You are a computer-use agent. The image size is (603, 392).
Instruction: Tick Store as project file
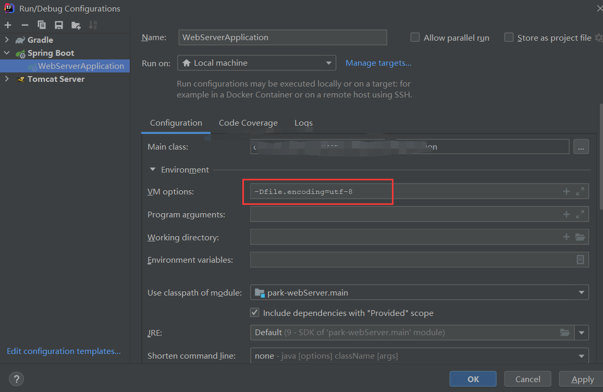509,38
